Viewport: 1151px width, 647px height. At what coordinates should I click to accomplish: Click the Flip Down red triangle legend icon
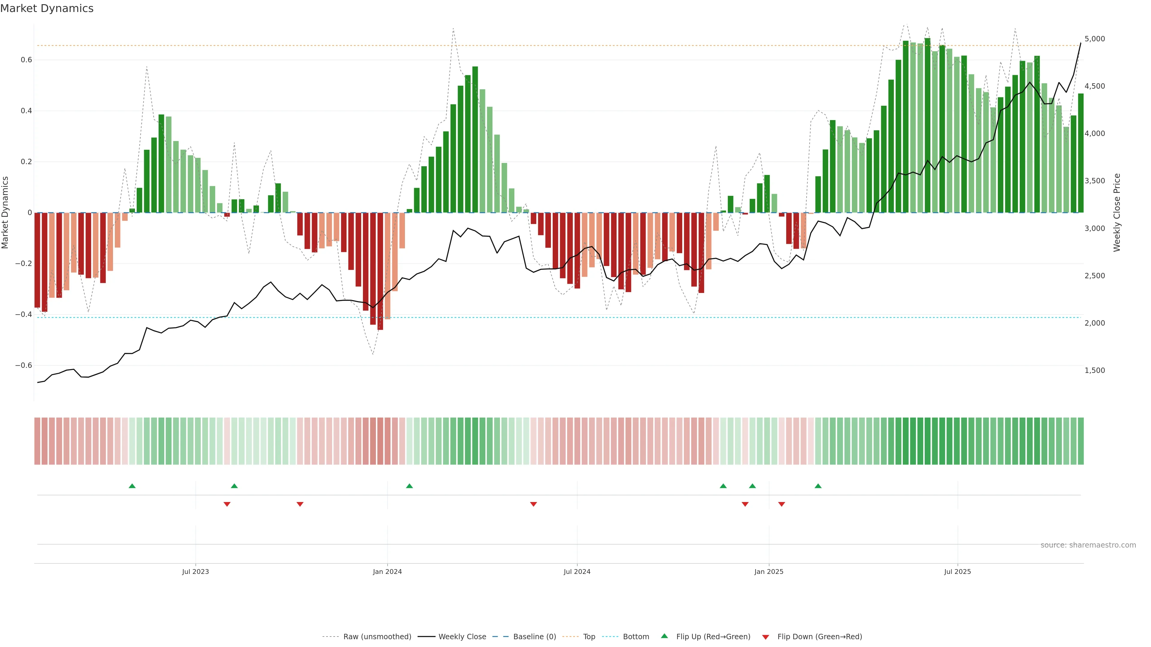coord(766,637)
